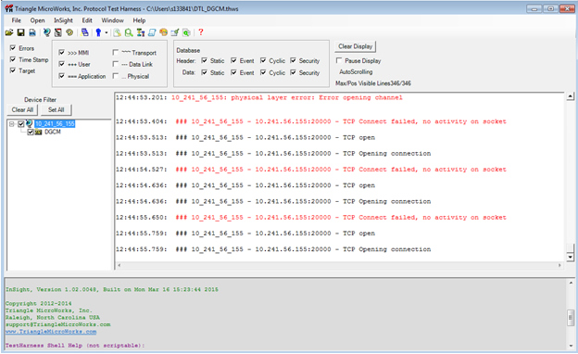Open the InSight menu
The height and width of the screenshot is (354, 578).
point(63,20)
